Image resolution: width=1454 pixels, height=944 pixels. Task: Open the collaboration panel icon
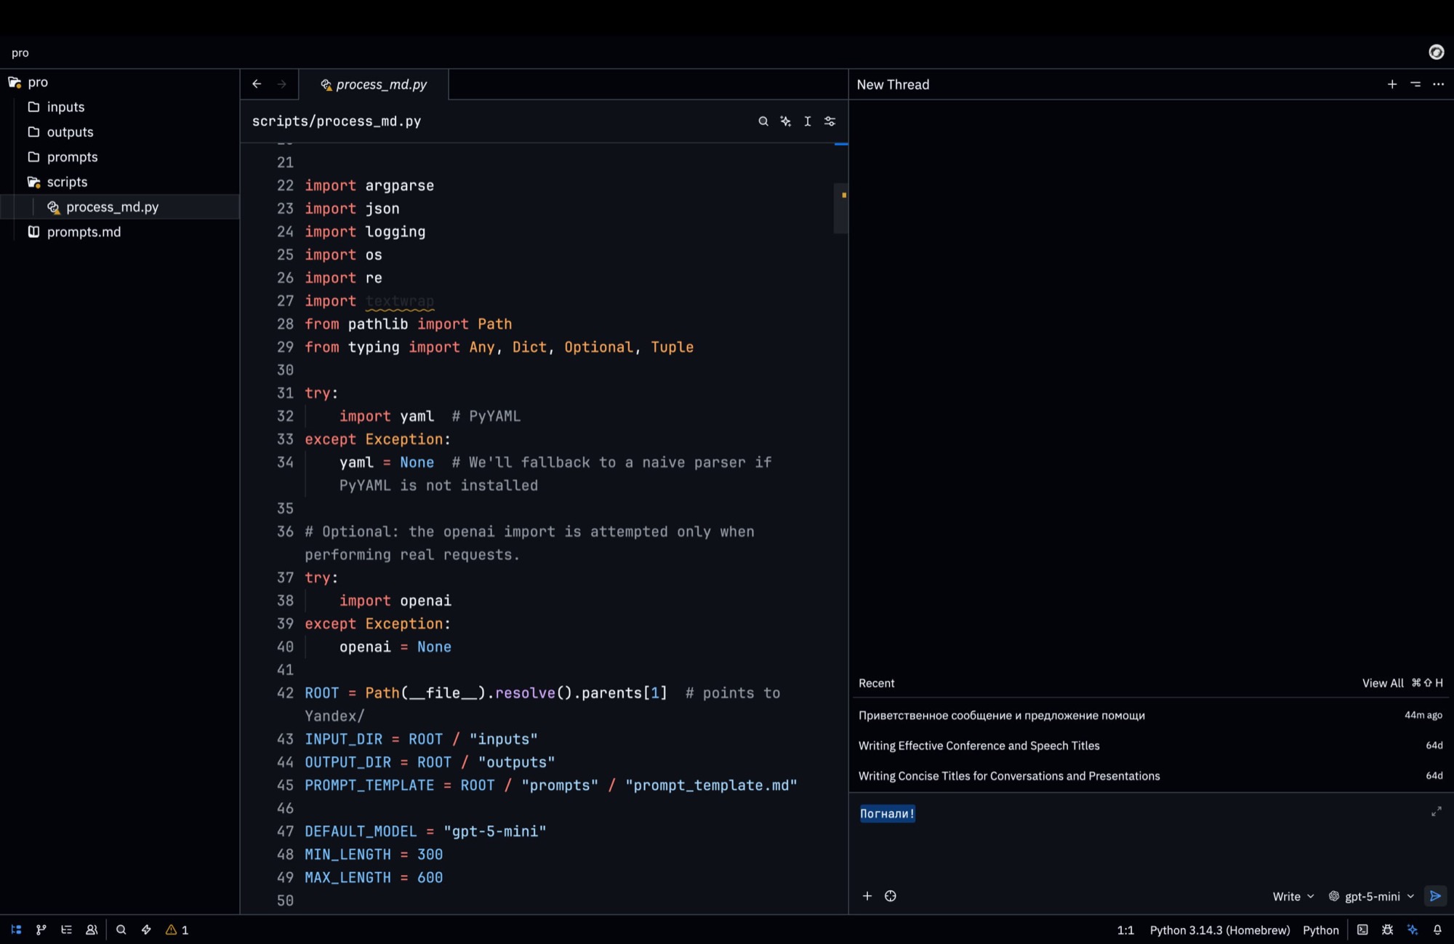tap(92, 929)
